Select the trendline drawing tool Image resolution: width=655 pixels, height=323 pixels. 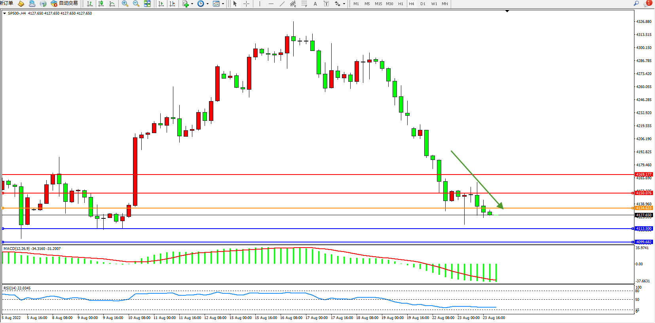[282, 4]
